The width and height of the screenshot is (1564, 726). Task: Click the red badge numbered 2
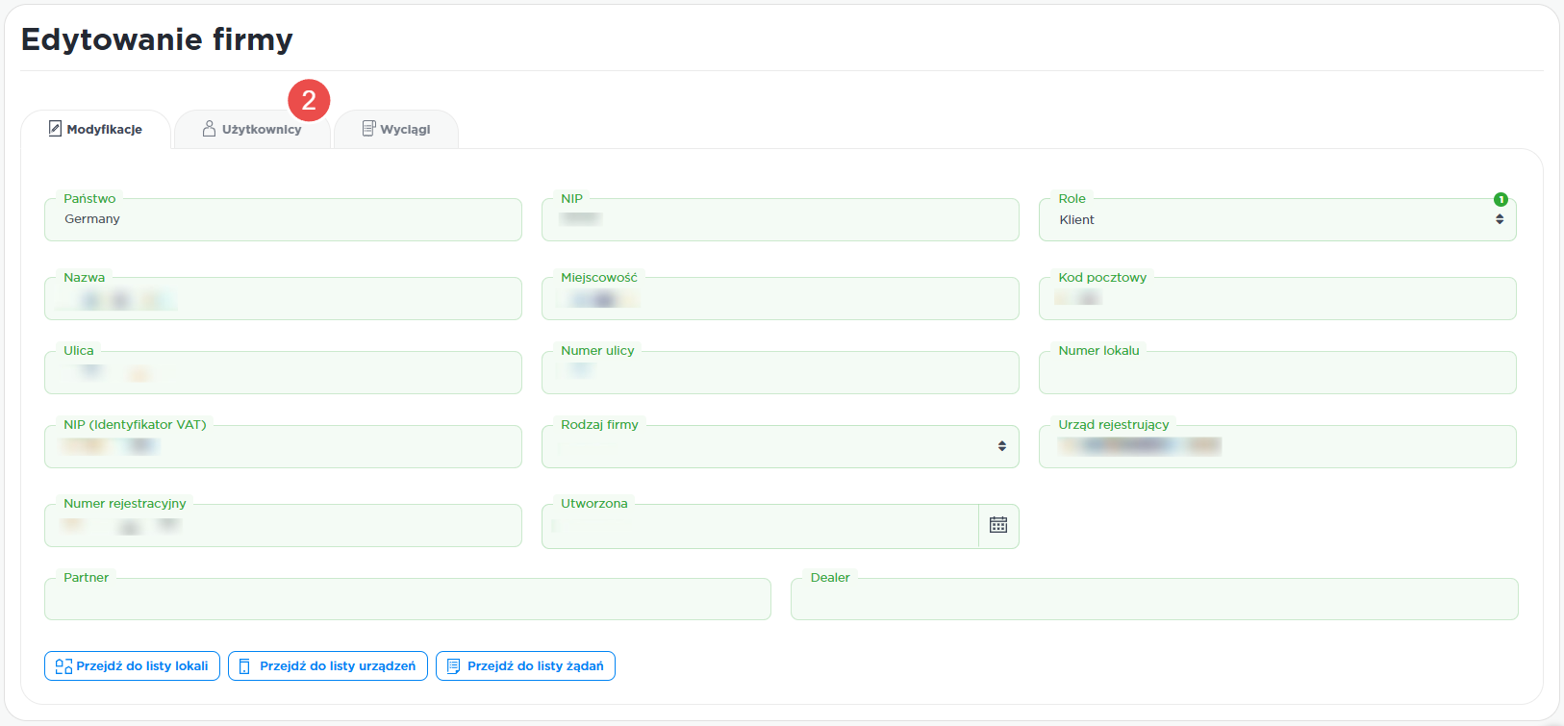coord(309,100)
